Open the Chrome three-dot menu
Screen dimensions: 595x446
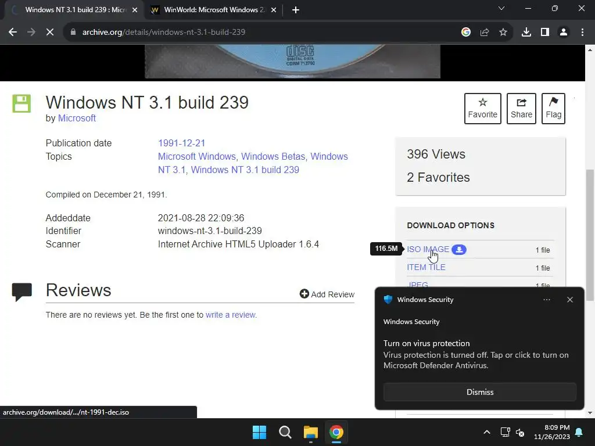pyautogui.click(x=582, y=33)
